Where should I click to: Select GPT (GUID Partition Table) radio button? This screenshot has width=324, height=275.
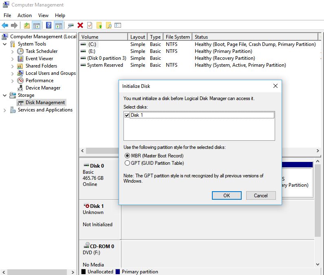(x=127, y=163)
